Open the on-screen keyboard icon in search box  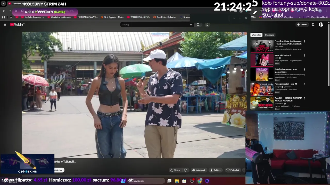click(191, 25)
